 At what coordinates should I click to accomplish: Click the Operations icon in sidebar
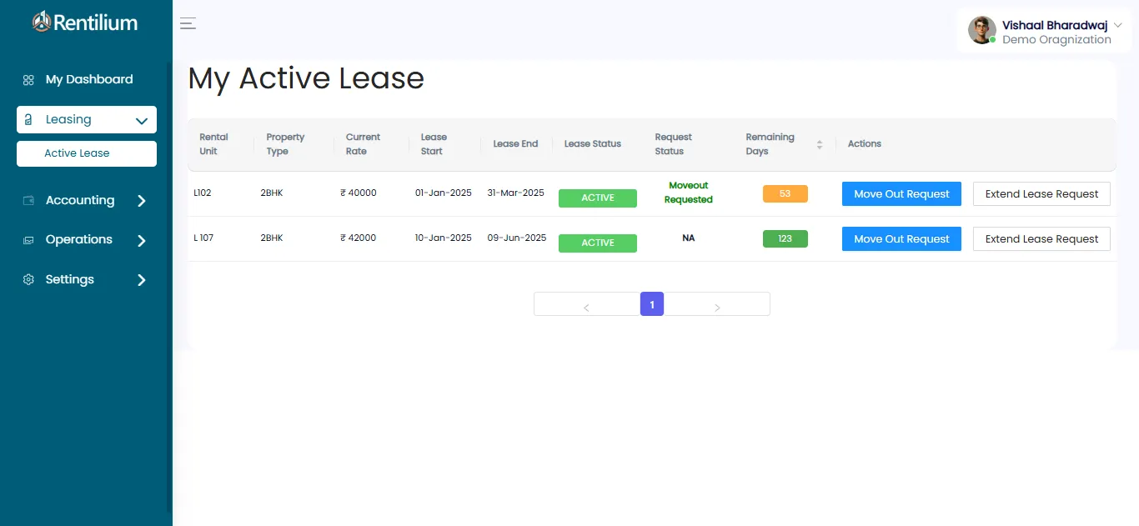tap(28, 240)
